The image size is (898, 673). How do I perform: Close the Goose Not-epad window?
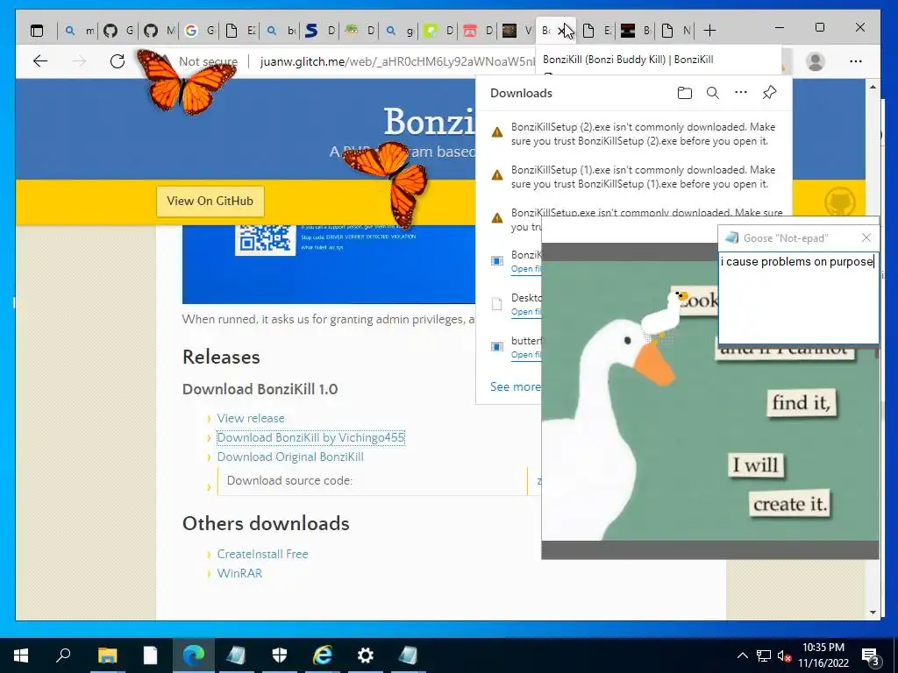click(866, 237)
